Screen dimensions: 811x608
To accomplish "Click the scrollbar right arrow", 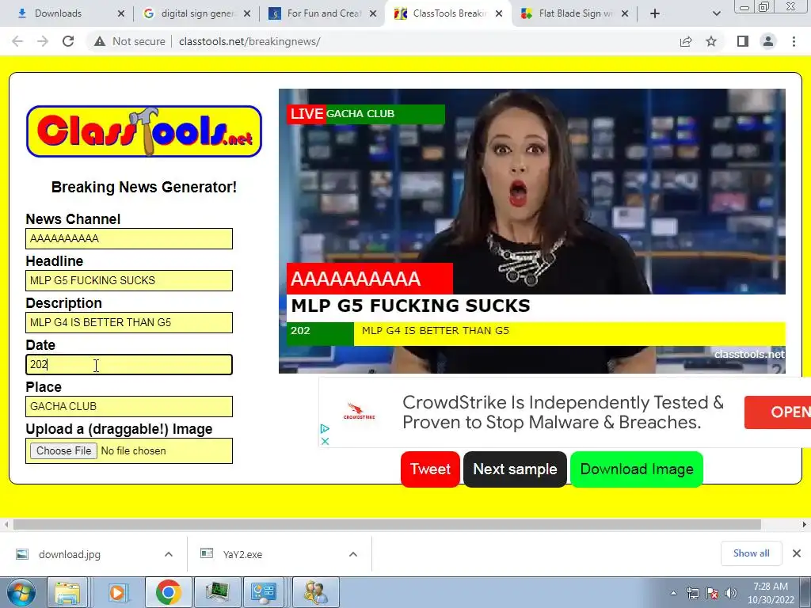I will point(805,524).
